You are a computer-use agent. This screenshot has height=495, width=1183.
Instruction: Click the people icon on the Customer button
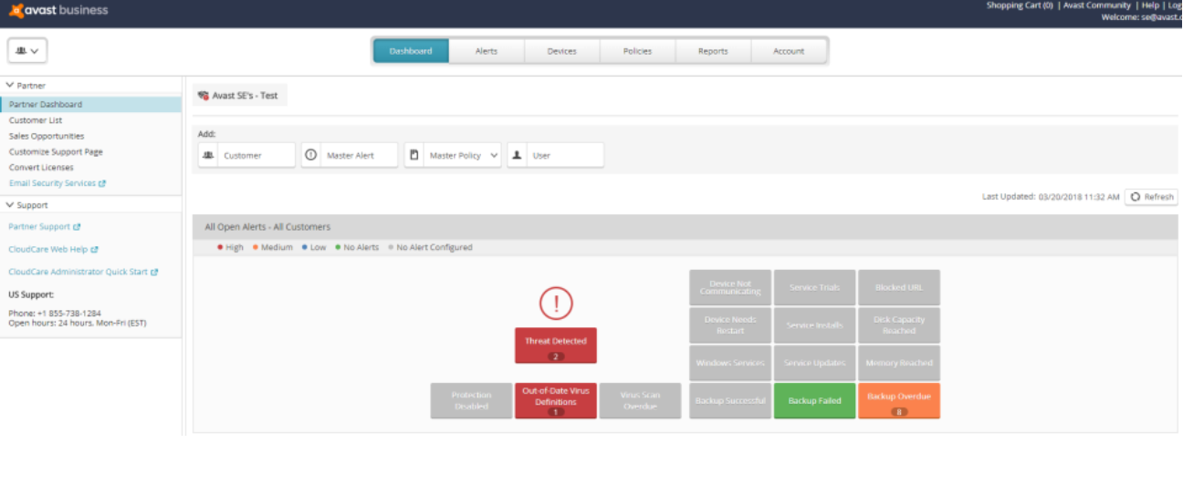208,155
